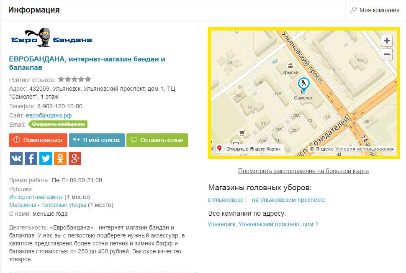Open Моя компания key link
The image size is (406, 273).
pyautogui.click(x=375, y=10)
